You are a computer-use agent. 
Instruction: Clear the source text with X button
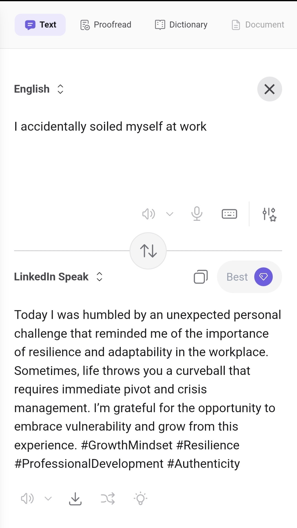click(x=270, y=89)
